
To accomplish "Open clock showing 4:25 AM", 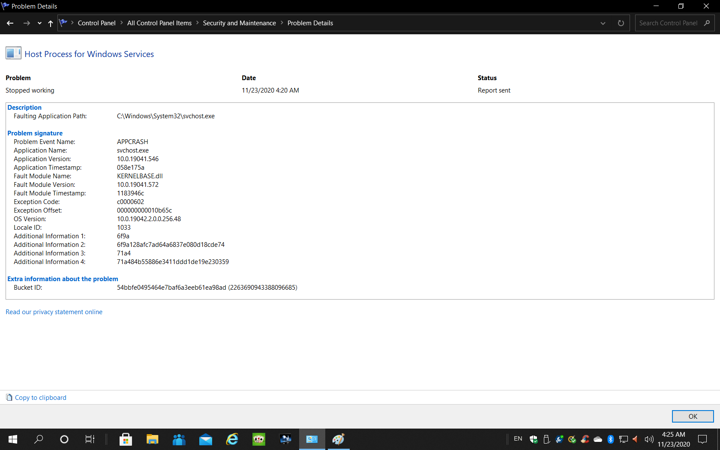I will tap(674, 439).
